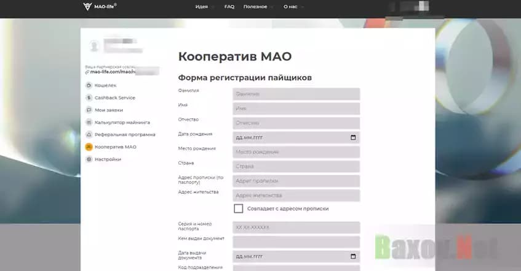Click the MAO-life logo icon
The image size is (521, 271).
click(87, 6)
